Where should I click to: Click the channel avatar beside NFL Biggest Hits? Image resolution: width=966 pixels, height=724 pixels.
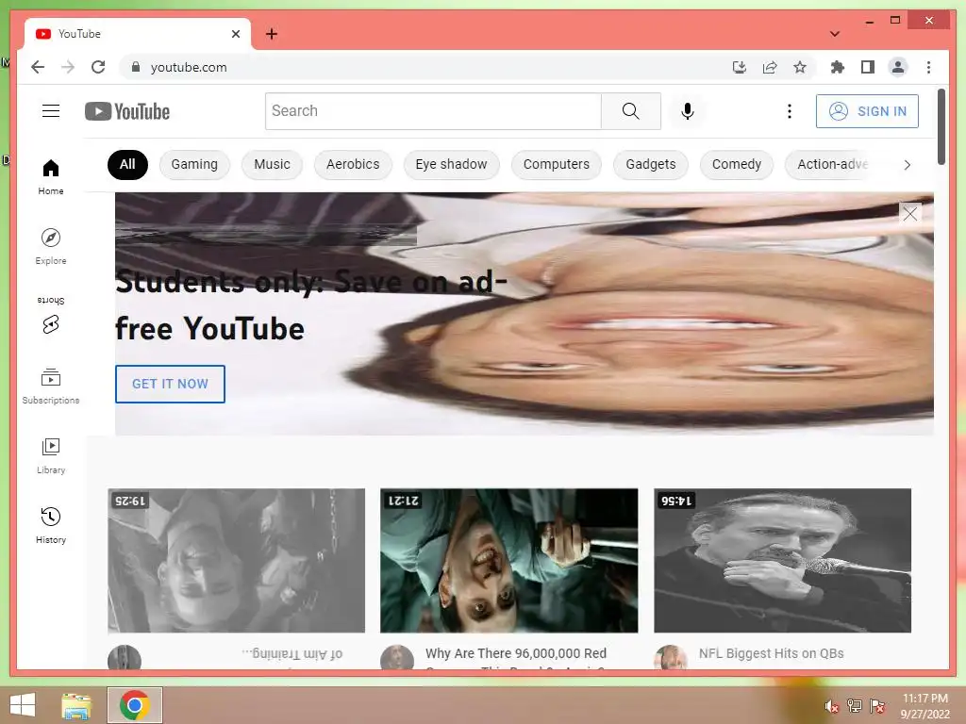click(671, 658)
